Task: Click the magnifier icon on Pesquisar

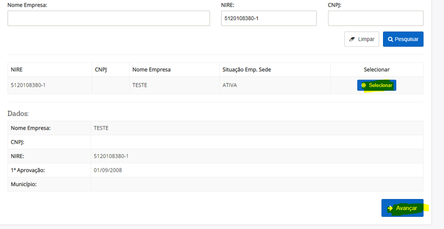Action: (390, 39)
